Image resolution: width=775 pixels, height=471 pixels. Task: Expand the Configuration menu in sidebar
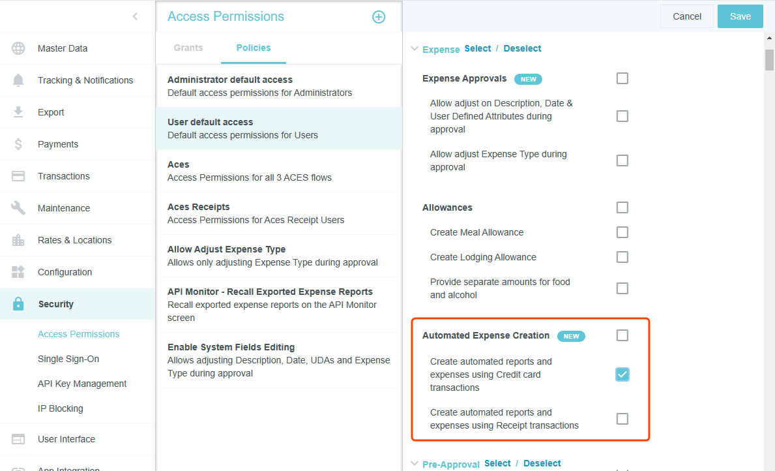(x=65, y=272)
